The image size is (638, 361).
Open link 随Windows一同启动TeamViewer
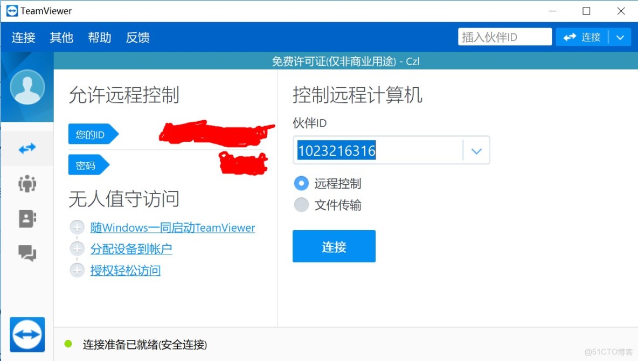point(172,227)
